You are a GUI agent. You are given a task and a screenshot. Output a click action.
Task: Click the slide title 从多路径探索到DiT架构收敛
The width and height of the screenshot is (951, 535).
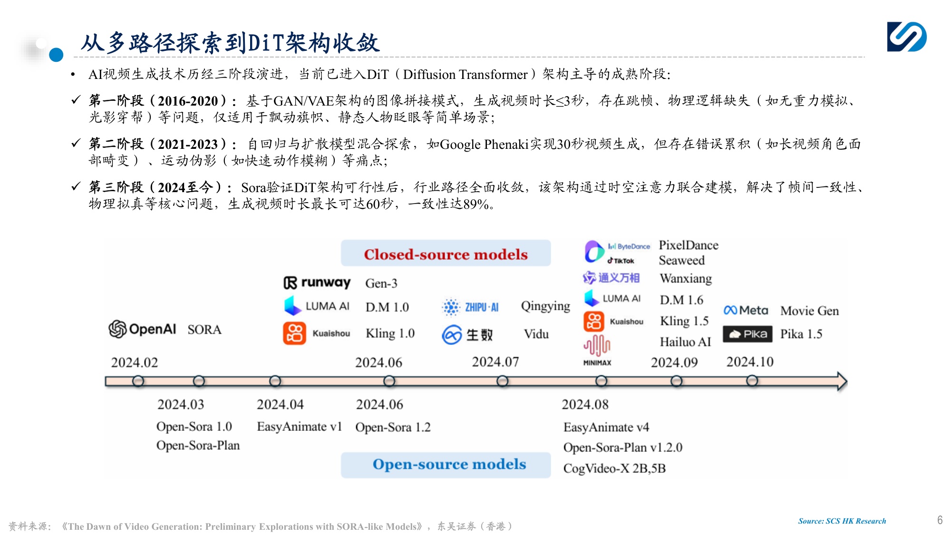230,43
